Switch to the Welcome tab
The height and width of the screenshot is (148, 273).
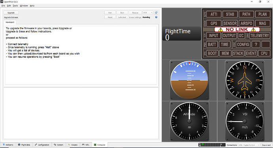(8, 145)
